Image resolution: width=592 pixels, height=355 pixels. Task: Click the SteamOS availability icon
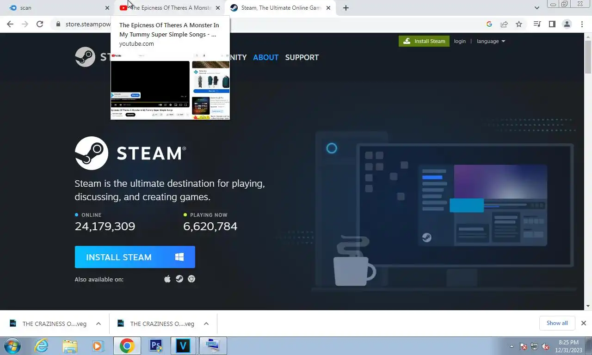coord(179,279)
